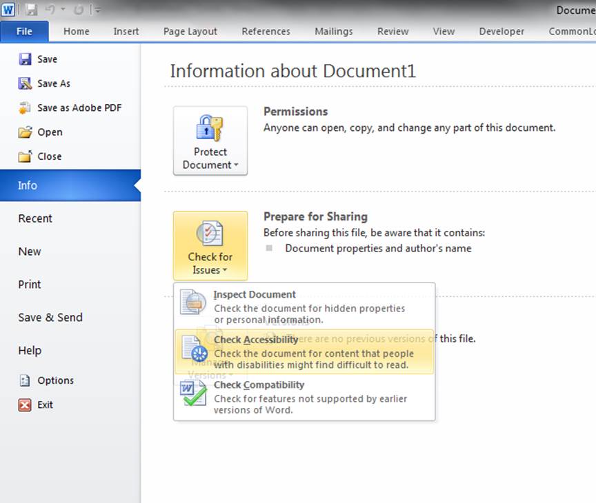Switch to the Mailings tab

[334, 32]
